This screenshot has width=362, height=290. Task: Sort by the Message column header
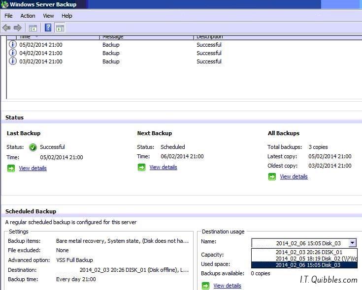[146, 37]
